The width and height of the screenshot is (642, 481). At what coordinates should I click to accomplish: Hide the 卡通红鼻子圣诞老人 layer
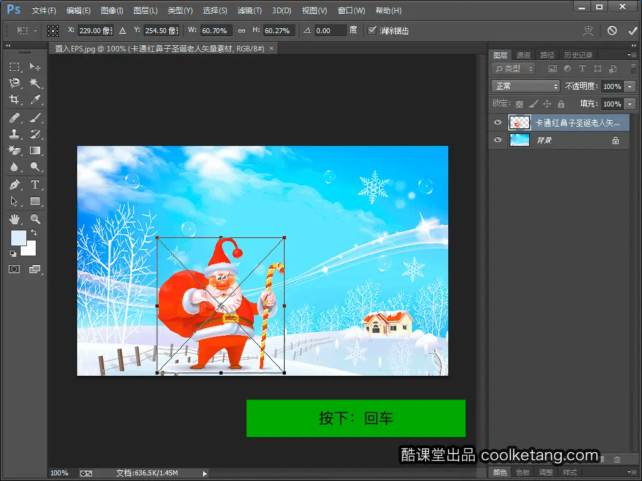point(498,122)
